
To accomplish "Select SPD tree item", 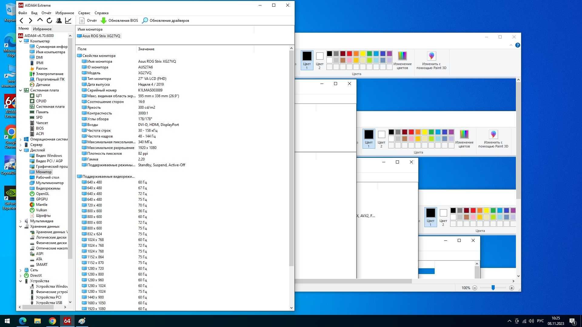I will click(x=39, y=117).
